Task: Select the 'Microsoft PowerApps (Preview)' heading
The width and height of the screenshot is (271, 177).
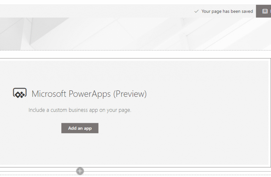Action: tap(89, 94)
